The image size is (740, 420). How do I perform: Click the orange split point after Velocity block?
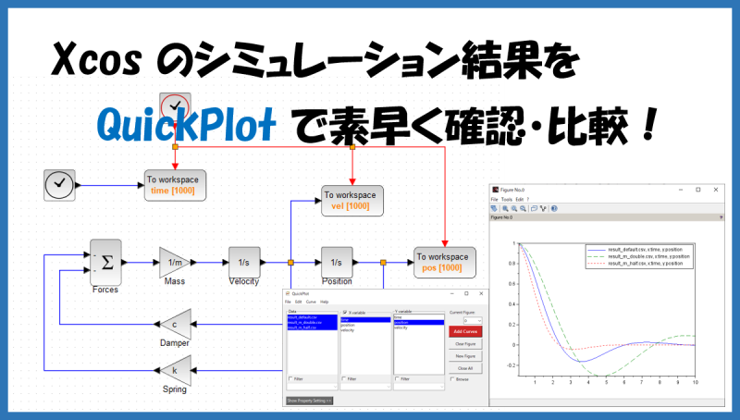tap(290, 263)
